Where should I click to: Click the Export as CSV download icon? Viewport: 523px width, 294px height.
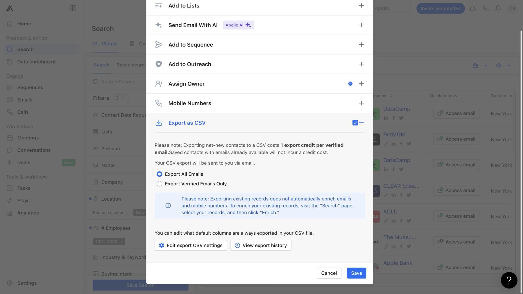(159, 123)
